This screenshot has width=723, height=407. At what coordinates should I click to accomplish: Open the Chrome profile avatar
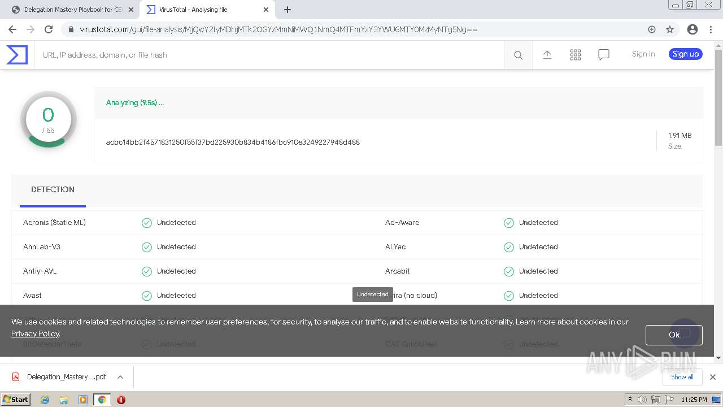pyautogui.click(x=692, y=29)
